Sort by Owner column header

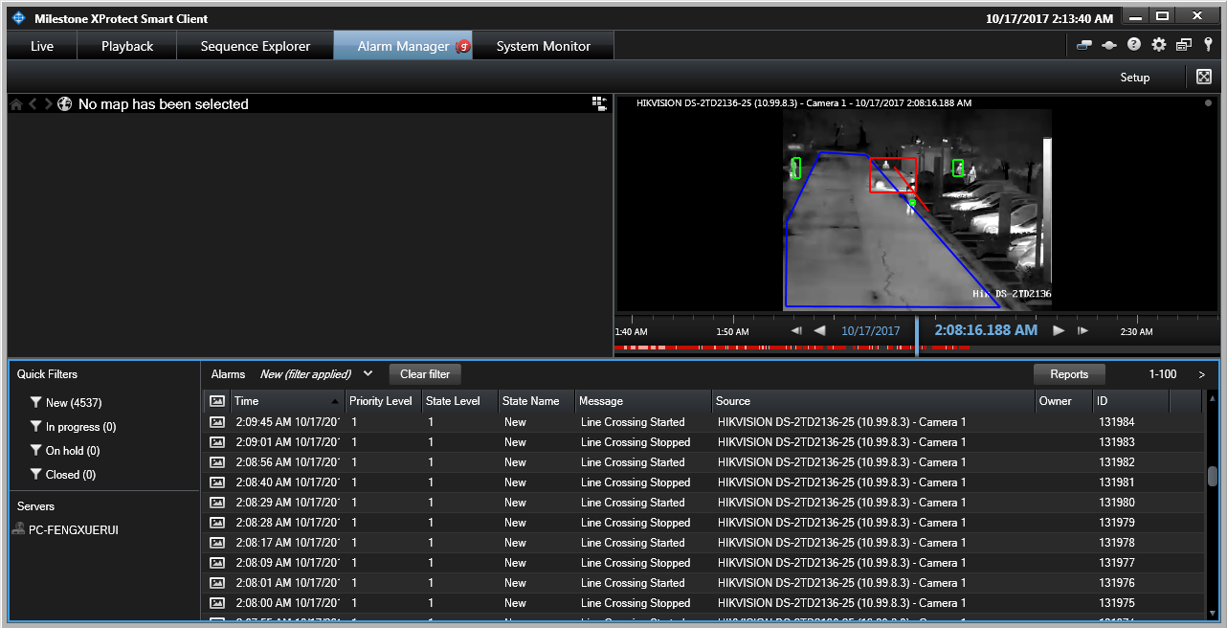(x=1064, y=401)
